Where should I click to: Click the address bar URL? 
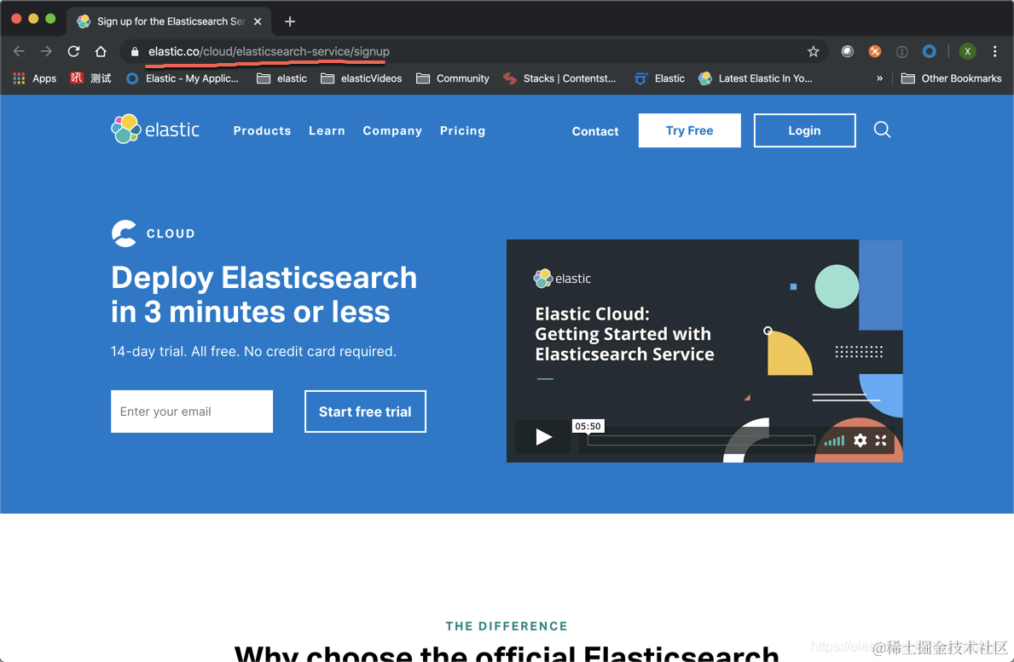(269, 51)
